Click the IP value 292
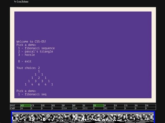Image resolution: width=165 pixels, height=123 pixels. pyautogui.click(x=109, y=108)
